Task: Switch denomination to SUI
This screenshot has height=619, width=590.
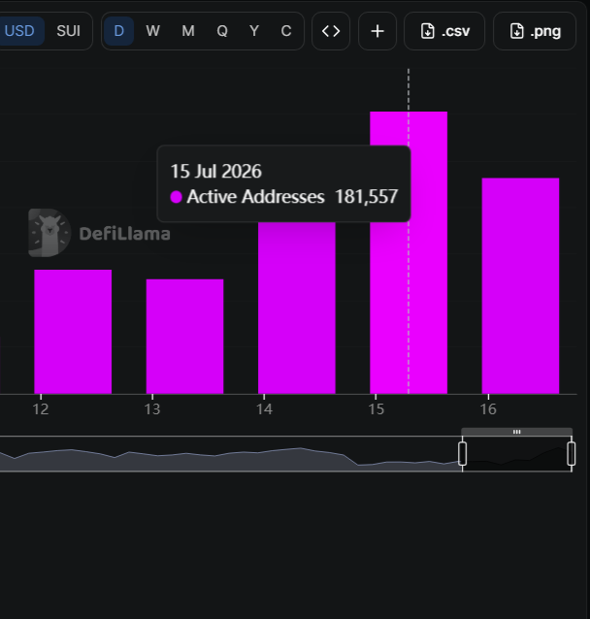Action: coord(68,31)
